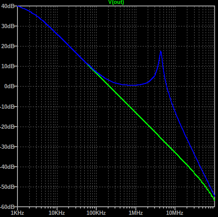
Task: Click the -40dB axis label
Action: [x=7, y=167]
